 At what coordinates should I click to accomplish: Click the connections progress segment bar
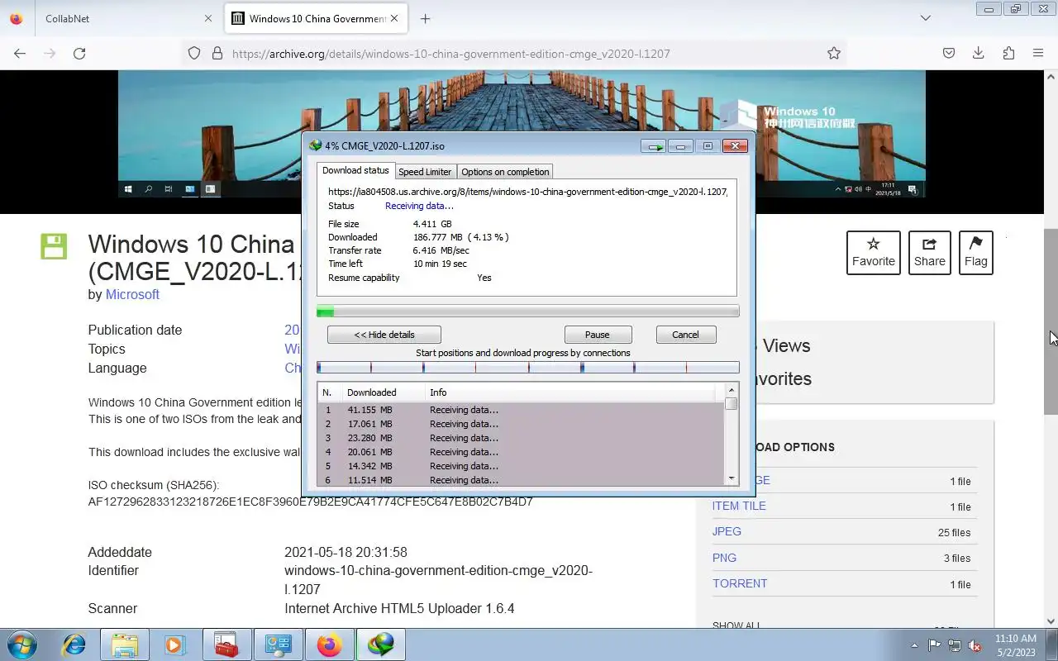(528, 368)
